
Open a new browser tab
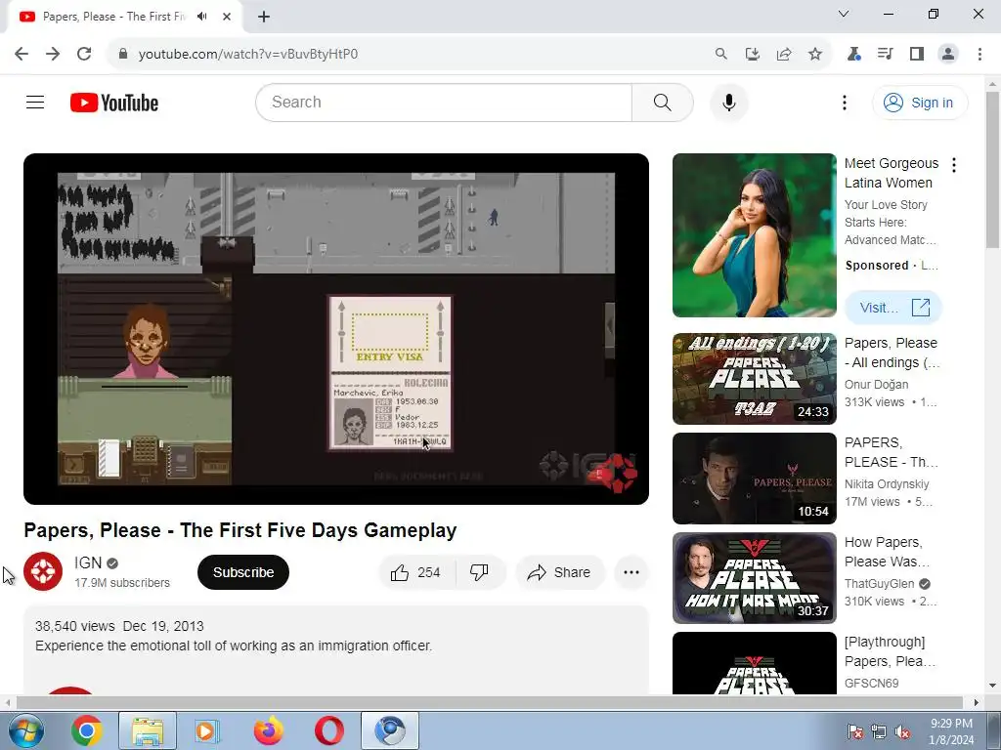click(264, 17)
